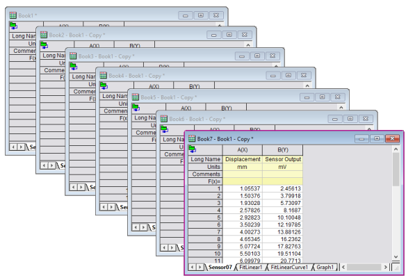The height and width of the screenshot is (278, 406).
Task: Click the workbook icon in Book4 title bar
Action: (104, 76)
